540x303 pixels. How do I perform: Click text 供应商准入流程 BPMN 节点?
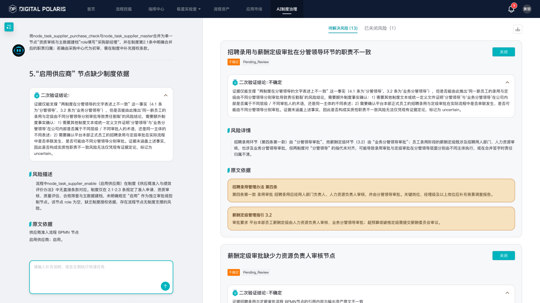54,232
